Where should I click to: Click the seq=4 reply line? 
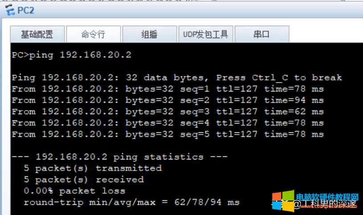click(168, 123)
